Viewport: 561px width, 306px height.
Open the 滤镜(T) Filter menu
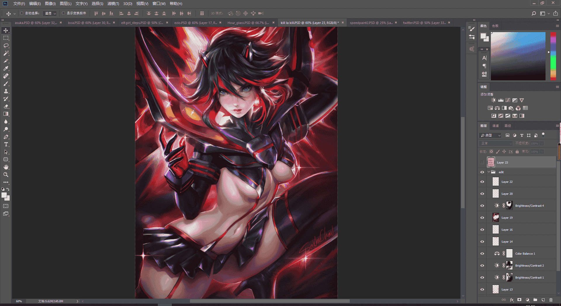113,4
